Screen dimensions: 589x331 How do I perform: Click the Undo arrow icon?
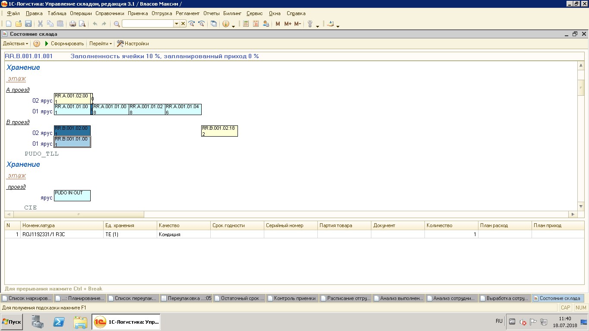(x=95, y=24)
